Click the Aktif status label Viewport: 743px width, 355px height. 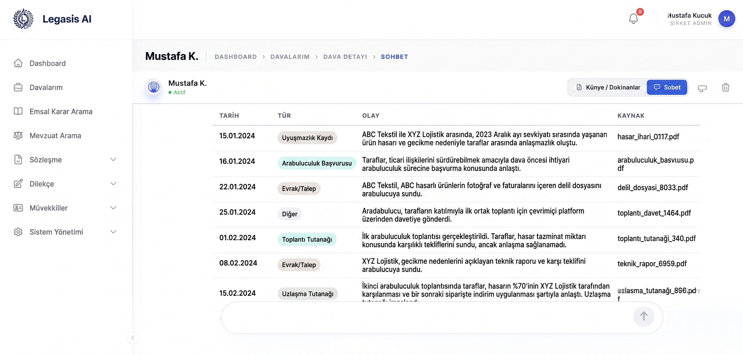tap(177, 93)
